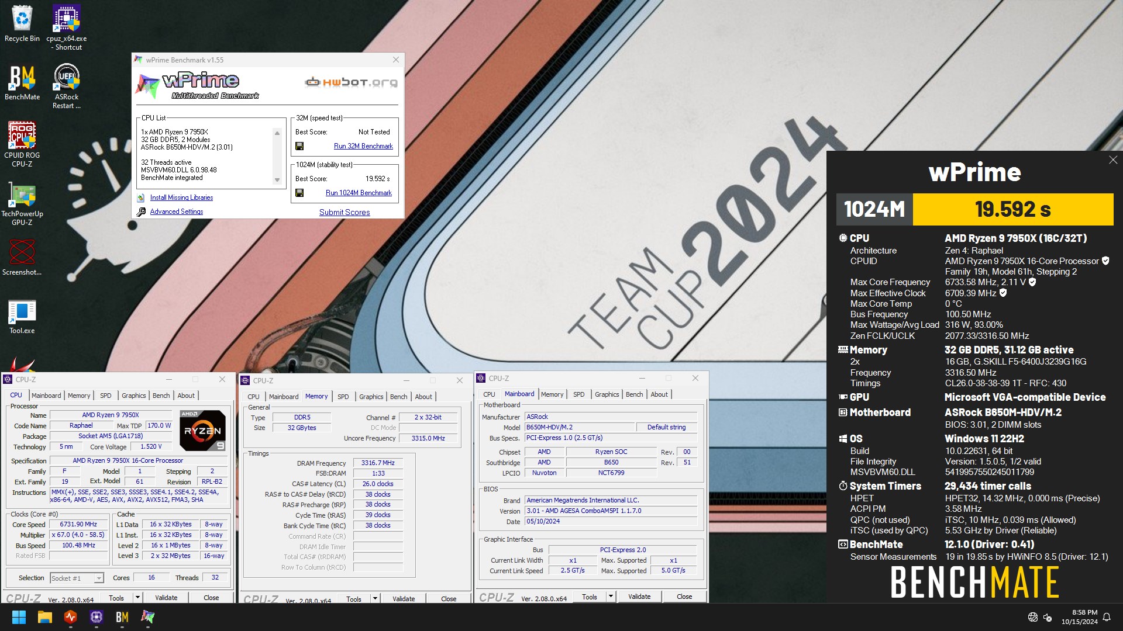Viewport: 1123px width, 631px height.
Task: Click the HWBOT.org logo in wPrime
Action: [351, 82]
